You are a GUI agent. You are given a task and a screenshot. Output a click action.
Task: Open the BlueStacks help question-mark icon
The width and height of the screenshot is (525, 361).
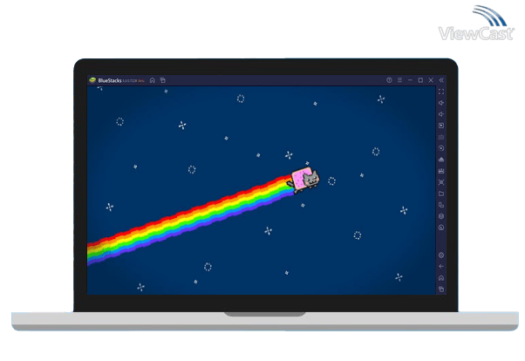click(389, 80)
